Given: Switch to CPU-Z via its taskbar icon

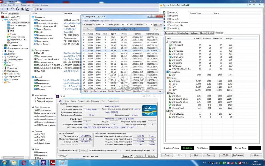Looking at the screenshot, I should click(x=43, y=163).
